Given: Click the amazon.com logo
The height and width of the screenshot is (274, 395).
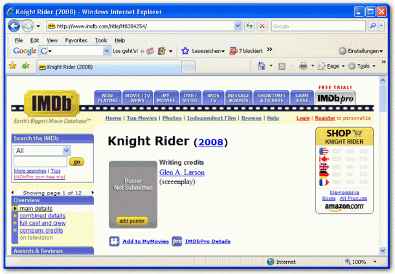Looking at the screenshot, I should (344, 207).
